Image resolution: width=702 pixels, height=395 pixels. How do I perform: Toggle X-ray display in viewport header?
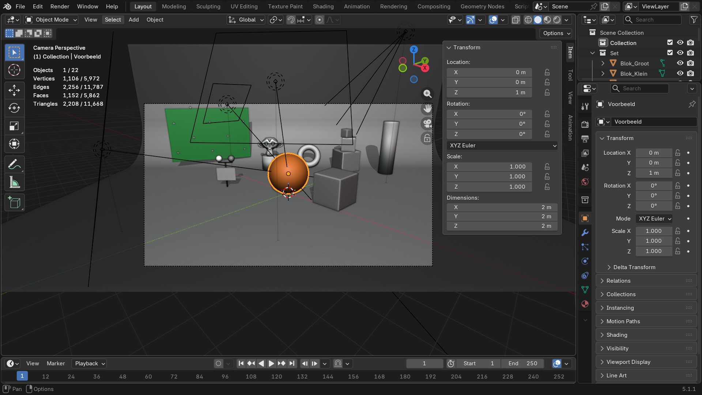tap(516, 20)
